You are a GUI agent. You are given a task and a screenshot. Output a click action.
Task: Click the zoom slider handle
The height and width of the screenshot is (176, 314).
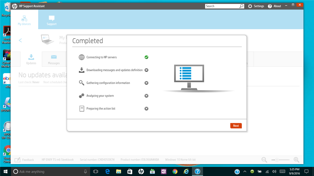[277, 160]
